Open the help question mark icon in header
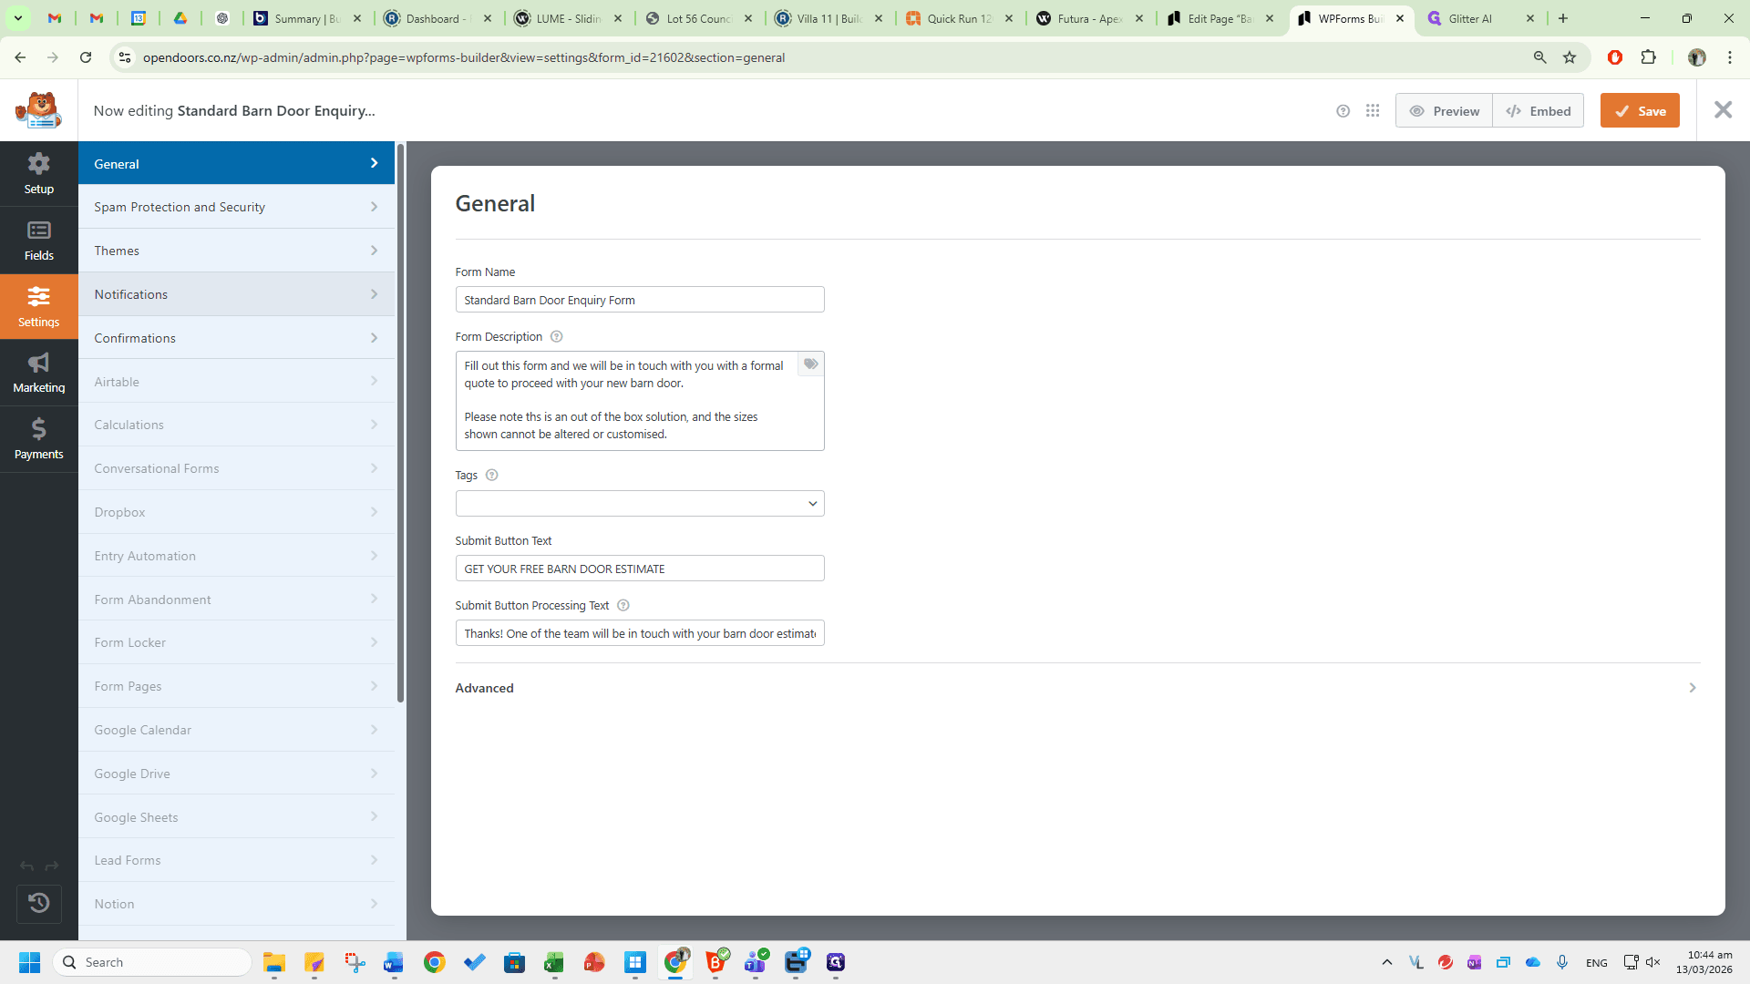Viewport: 1750px width, 984px height. pos(1343,111)
